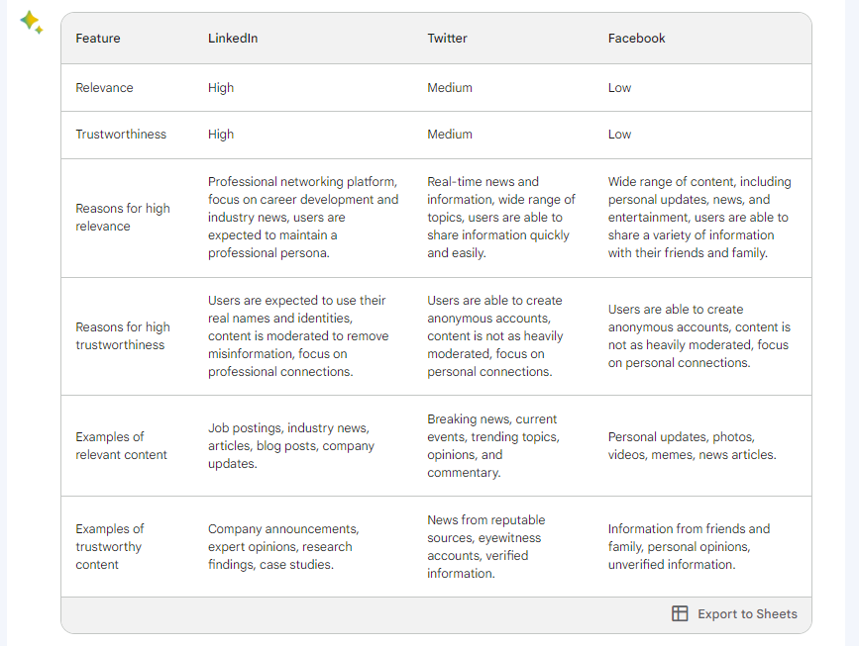
Task: Click the Export to Sheets button
Action: pyautogui.click(x=734, y=613)
